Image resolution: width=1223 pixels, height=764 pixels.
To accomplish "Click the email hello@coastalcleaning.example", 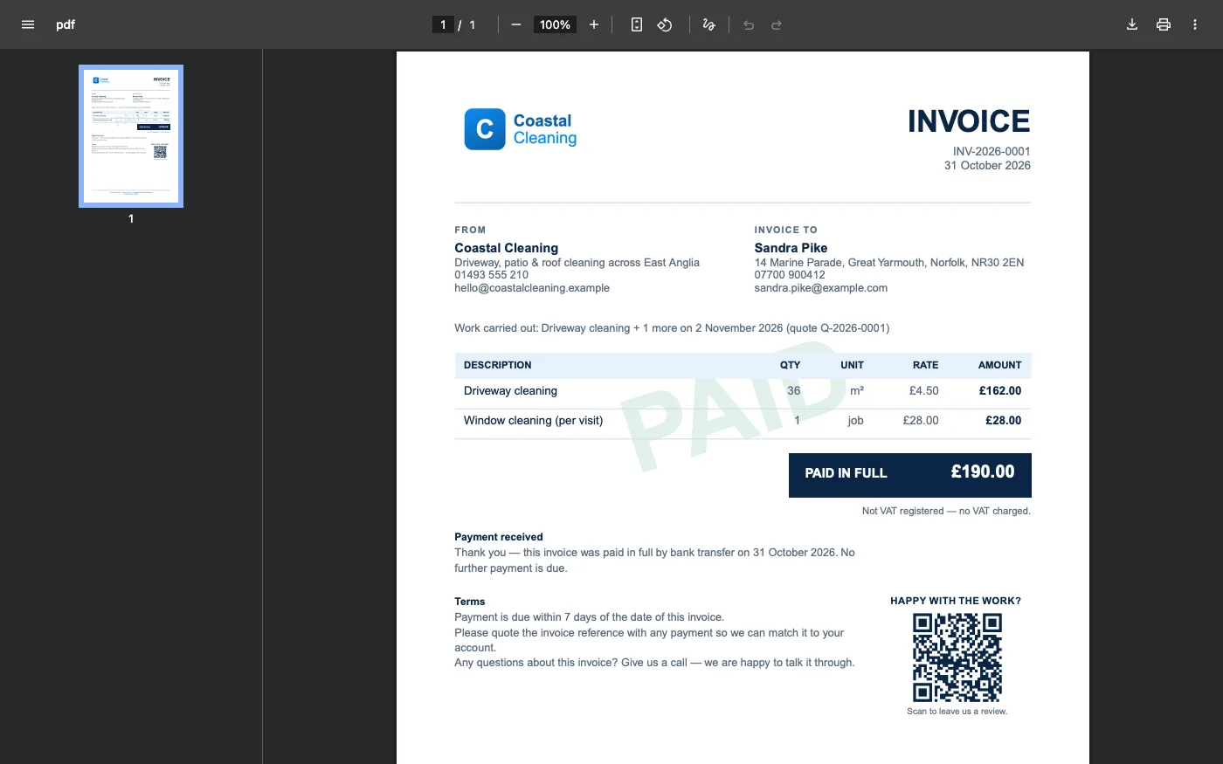I will 532,288.
